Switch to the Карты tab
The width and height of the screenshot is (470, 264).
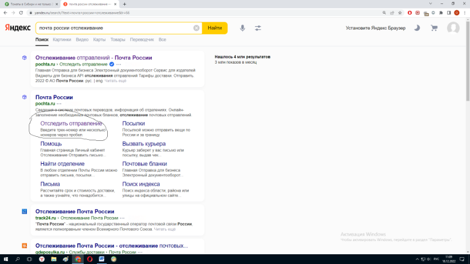click(99, 40)
